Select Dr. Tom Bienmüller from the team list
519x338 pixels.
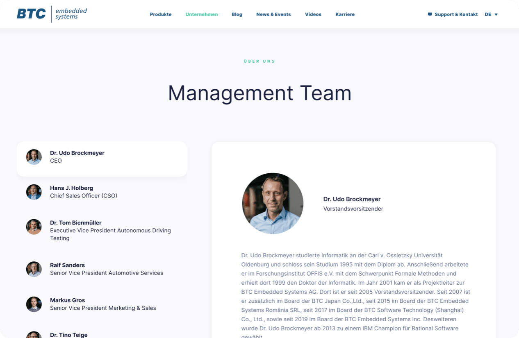(x=102, y=230)
